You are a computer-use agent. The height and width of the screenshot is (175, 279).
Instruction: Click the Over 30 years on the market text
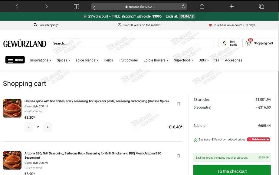point(141,25)
